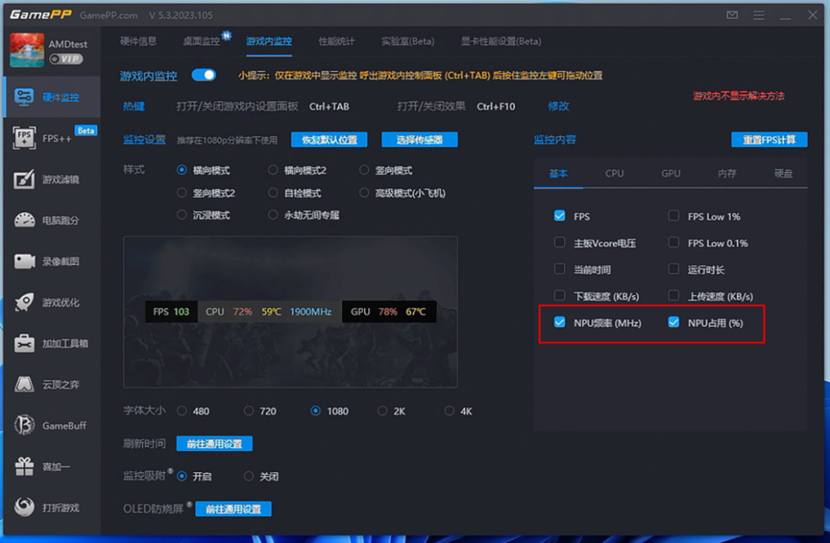Uncheck NPU频率 (MHz) checkbox
The image size is (830, 543).
(x=559, y=322)
